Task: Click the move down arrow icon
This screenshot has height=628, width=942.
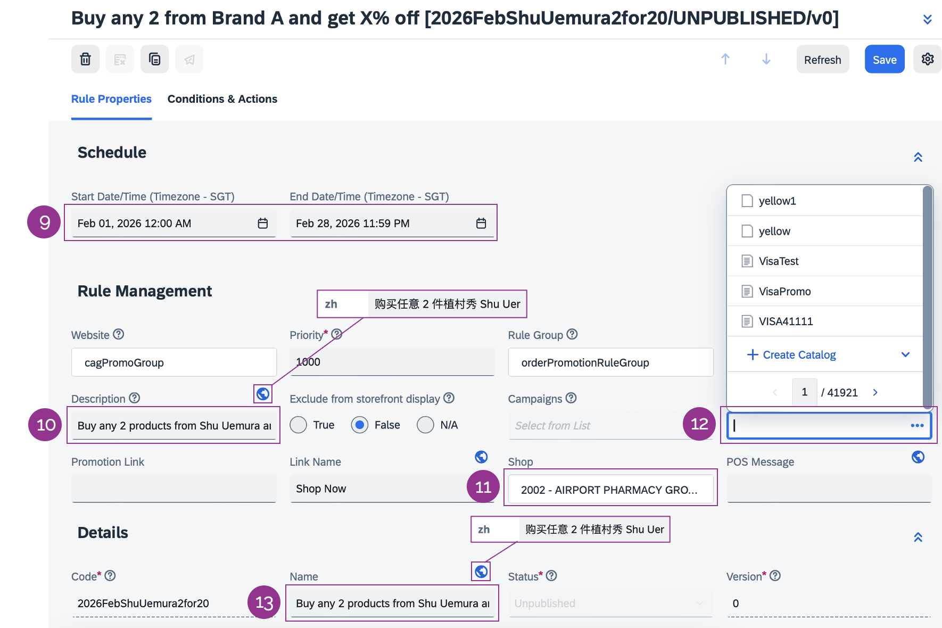Action: point(766,59)
